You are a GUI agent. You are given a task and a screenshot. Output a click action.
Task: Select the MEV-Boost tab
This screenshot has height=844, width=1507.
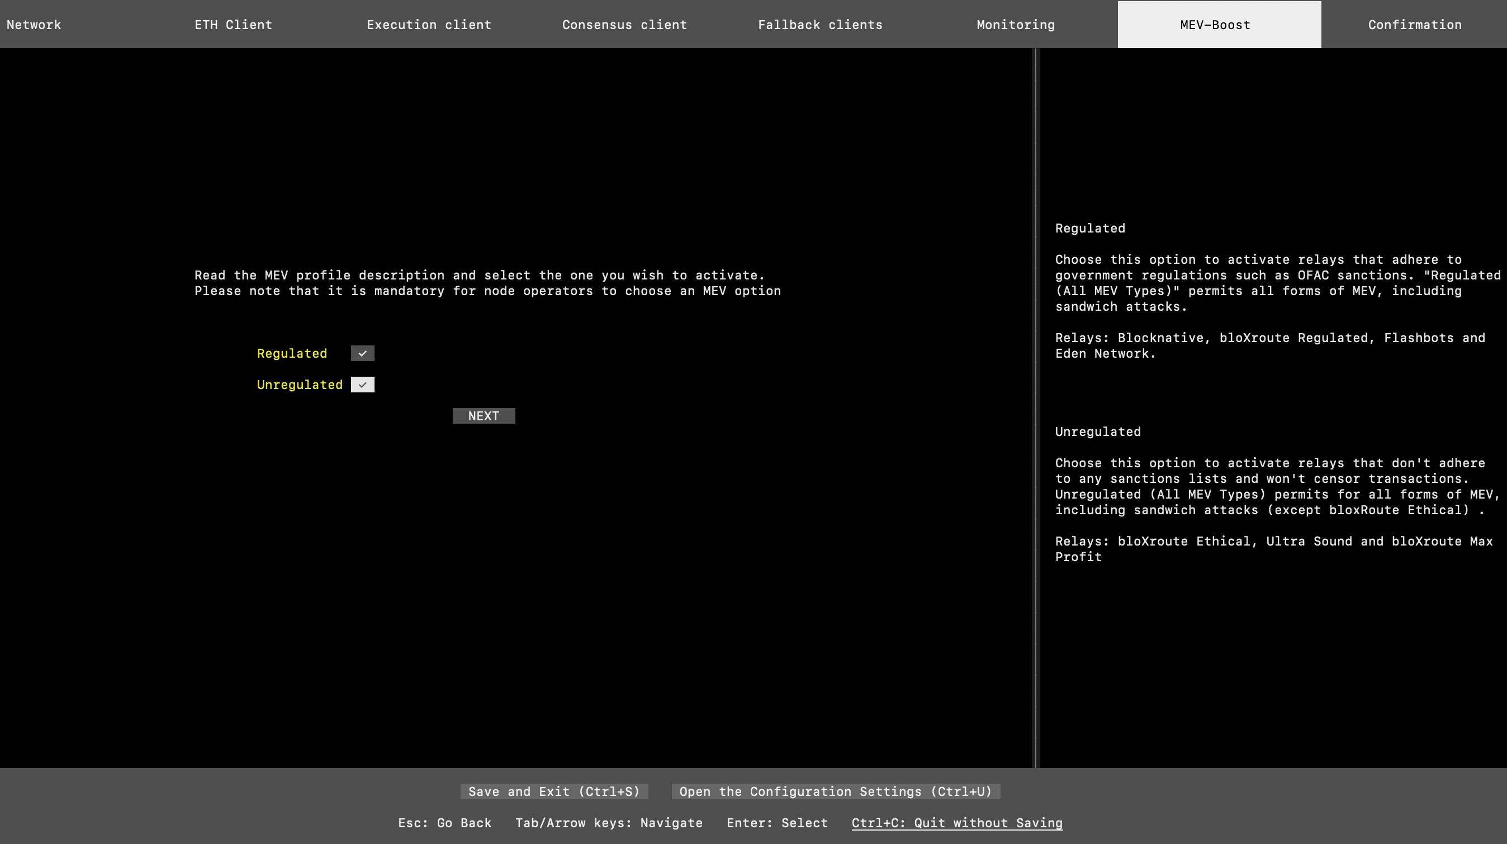point(1215,25)
